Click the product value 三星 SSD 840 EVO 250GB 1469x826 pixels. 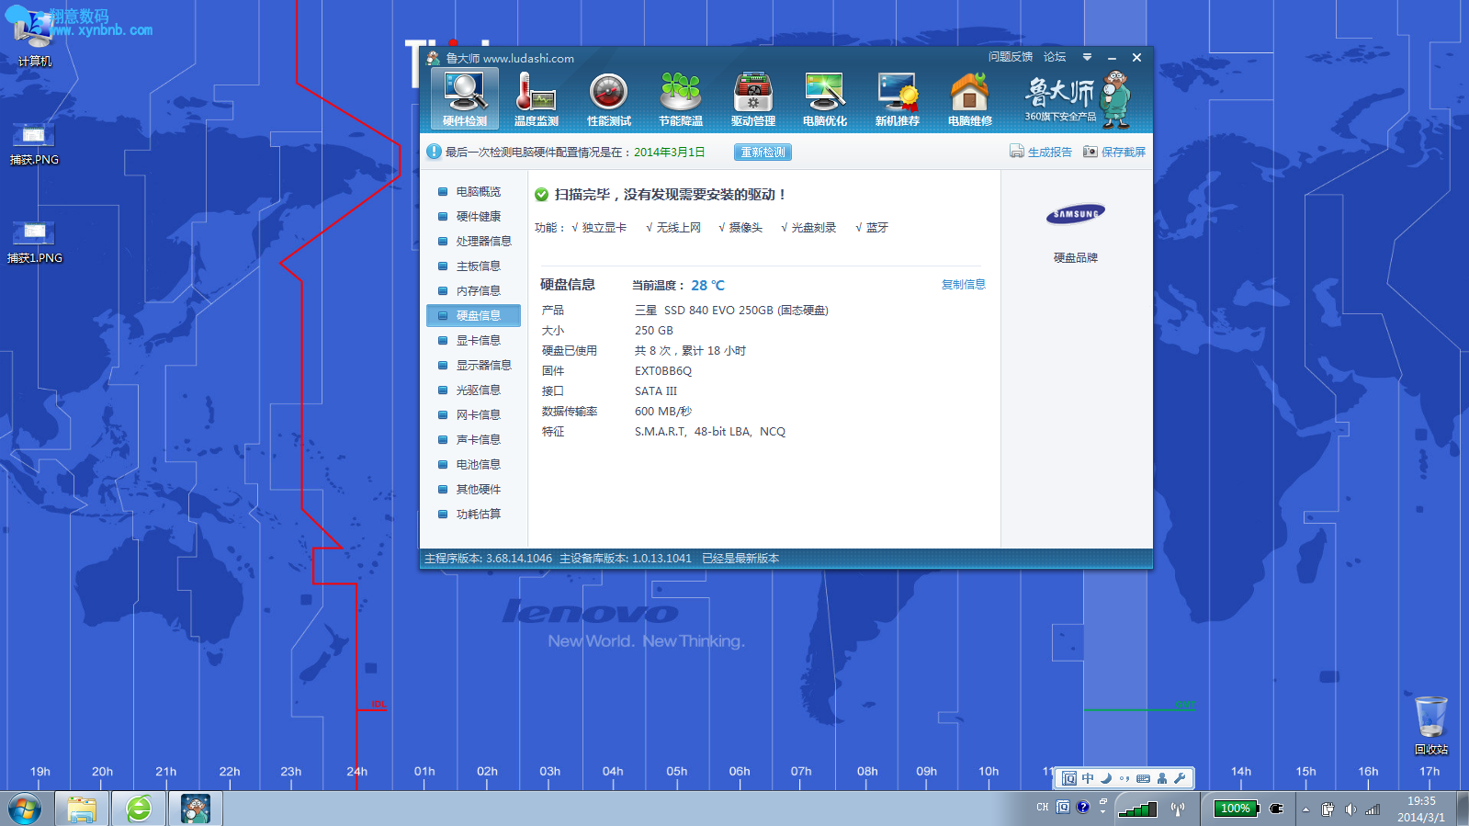731,311
